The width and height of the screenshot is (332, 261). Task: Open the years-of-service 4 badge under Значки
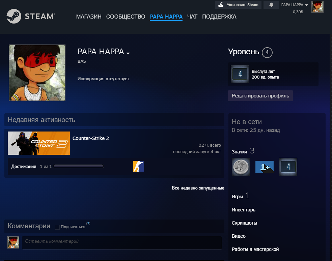288,167
